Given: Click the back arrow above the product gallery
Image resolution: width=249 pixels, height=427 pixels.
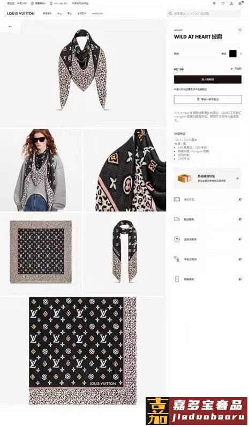Looking at the screenshot, I should tap(10, 26).
